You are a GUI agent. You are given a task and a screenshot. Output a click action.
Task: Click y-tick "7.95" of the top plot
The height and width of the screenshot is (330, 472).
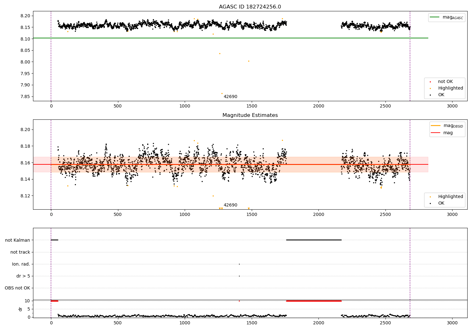(25, 74)
